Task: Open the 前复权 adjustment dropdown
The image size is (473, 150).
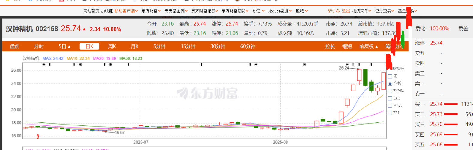Action: click(x=369, y=46)
